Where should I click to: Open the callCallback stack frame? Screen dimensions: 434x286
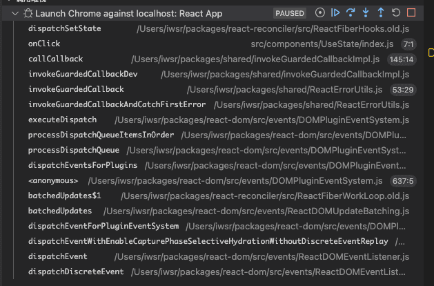[55, 59]
